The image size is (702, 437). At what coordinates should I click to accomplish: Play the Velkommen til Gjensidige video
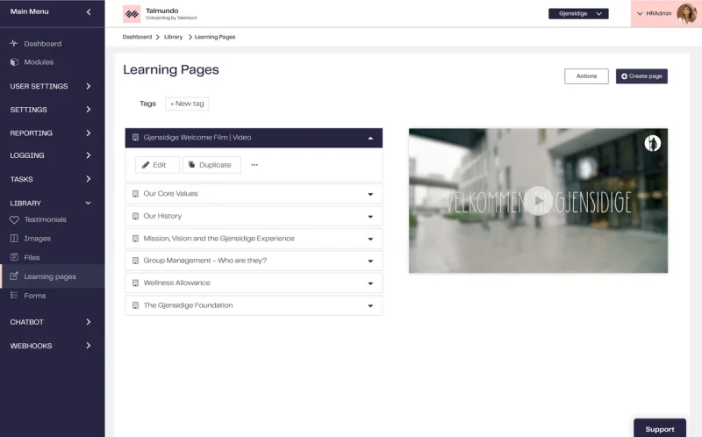538,201
